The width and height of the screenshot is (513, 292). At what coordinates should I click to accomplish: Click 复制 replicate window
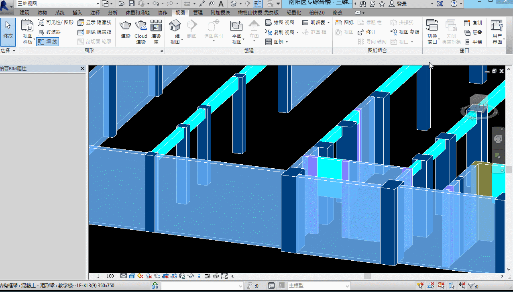pos(473,22)
